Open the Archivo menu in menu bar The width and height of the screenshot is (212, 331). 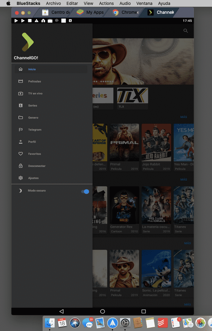(53, 3)
